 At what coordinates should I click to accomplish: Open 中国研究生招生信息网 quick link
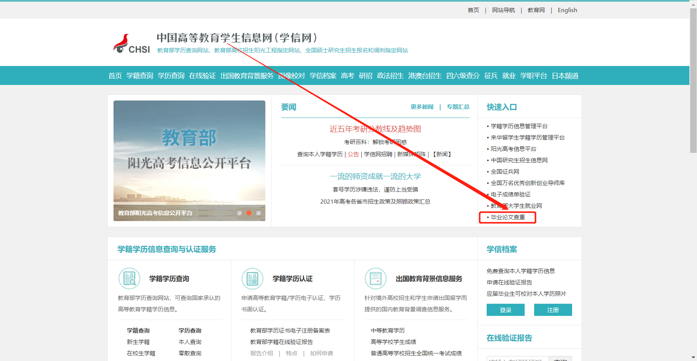tap(519, 160)
